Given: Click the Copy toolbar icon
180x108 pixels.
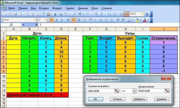Looking at the screenshot, I should click(60, 14).
